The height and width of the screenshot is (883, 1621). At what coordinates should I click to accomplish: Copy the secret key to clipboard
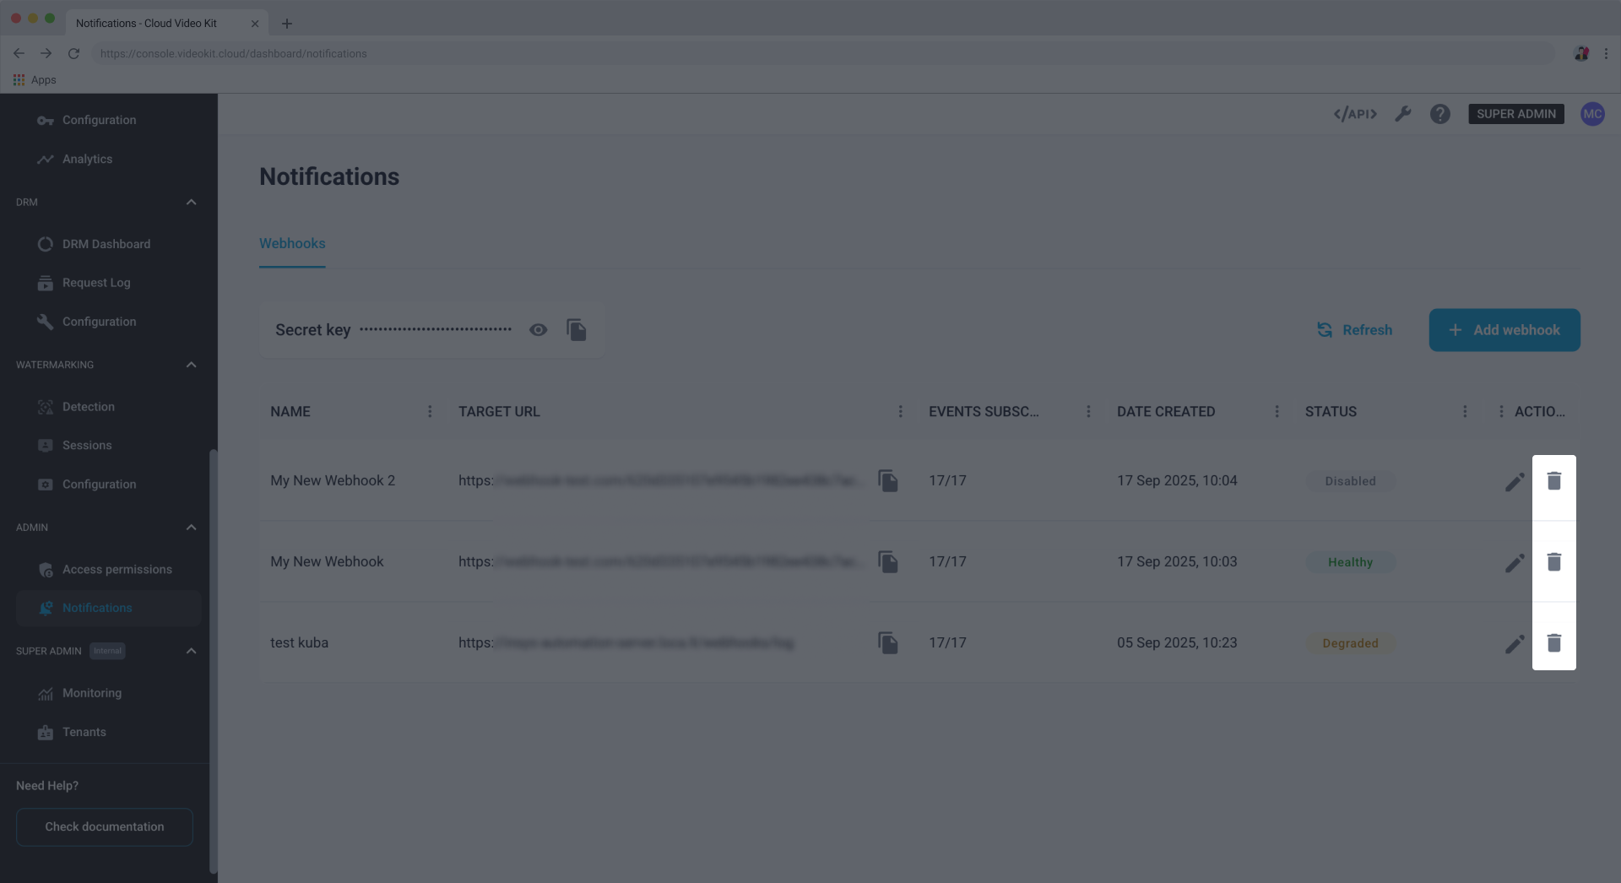pyautogui.click(x=577, y=330)
